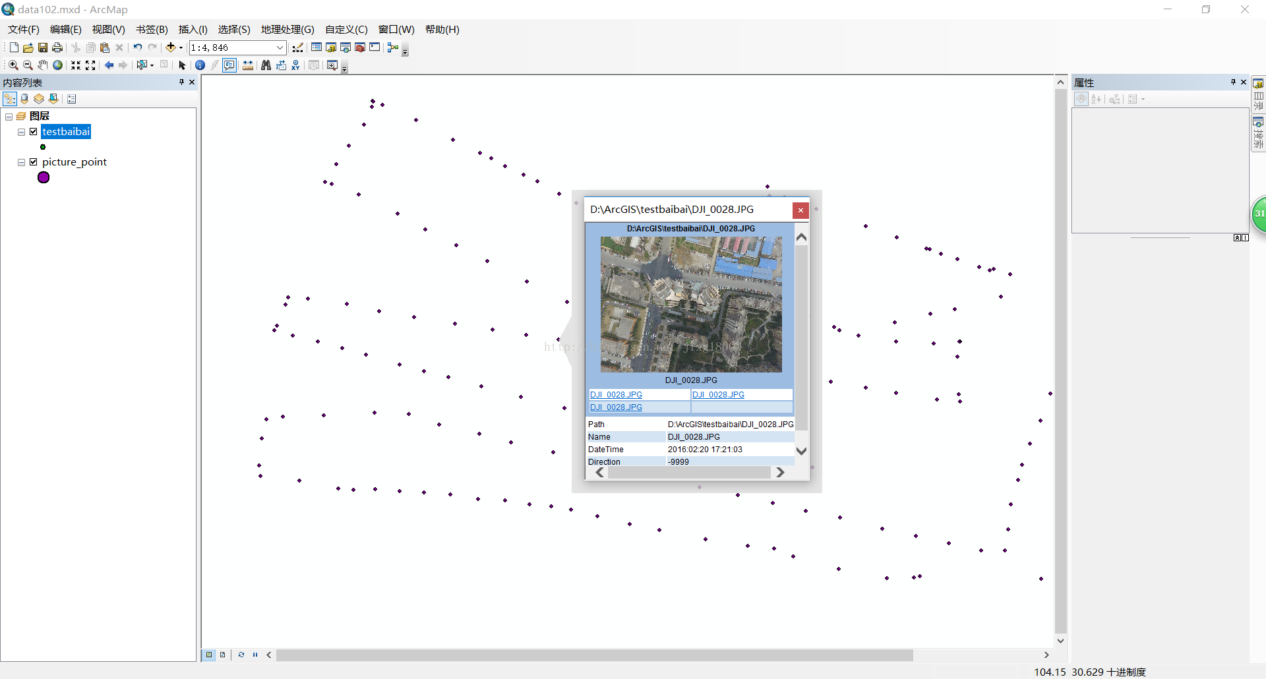The height and width of the screenshot is (679, 1266).
Task: Open the Find binoculars tool
Action: pyautogui.click(x=266, y=65)
